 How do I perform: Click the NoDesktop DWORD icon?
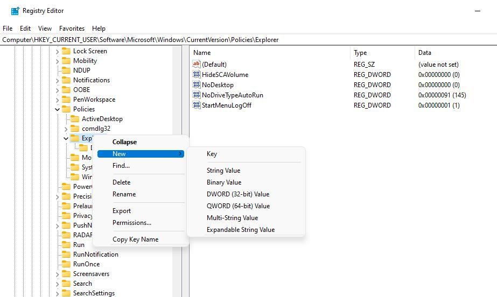[197, 84]
